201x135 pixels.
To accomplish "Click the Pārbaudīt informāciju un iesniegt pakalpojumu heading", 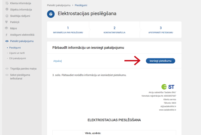I will pyautogui.click(x=88, y=47).
